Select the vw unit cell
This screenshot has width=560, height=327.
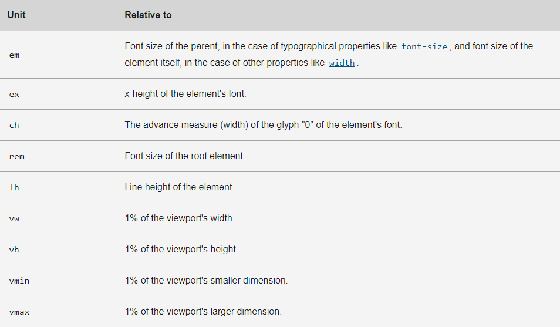pyautogui.click(x=58, y=218)
